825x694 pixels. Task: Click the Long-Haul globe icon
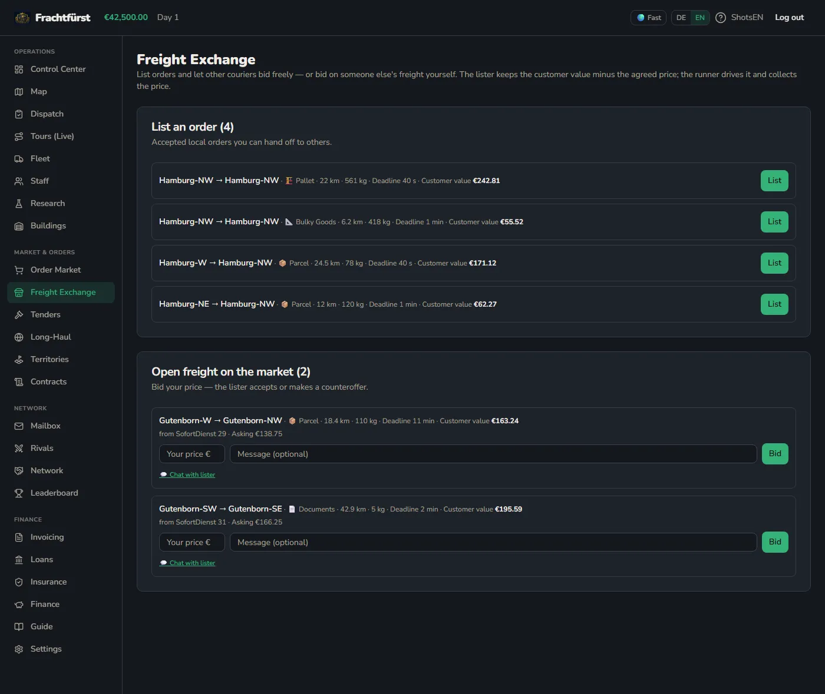coord(19,337)
